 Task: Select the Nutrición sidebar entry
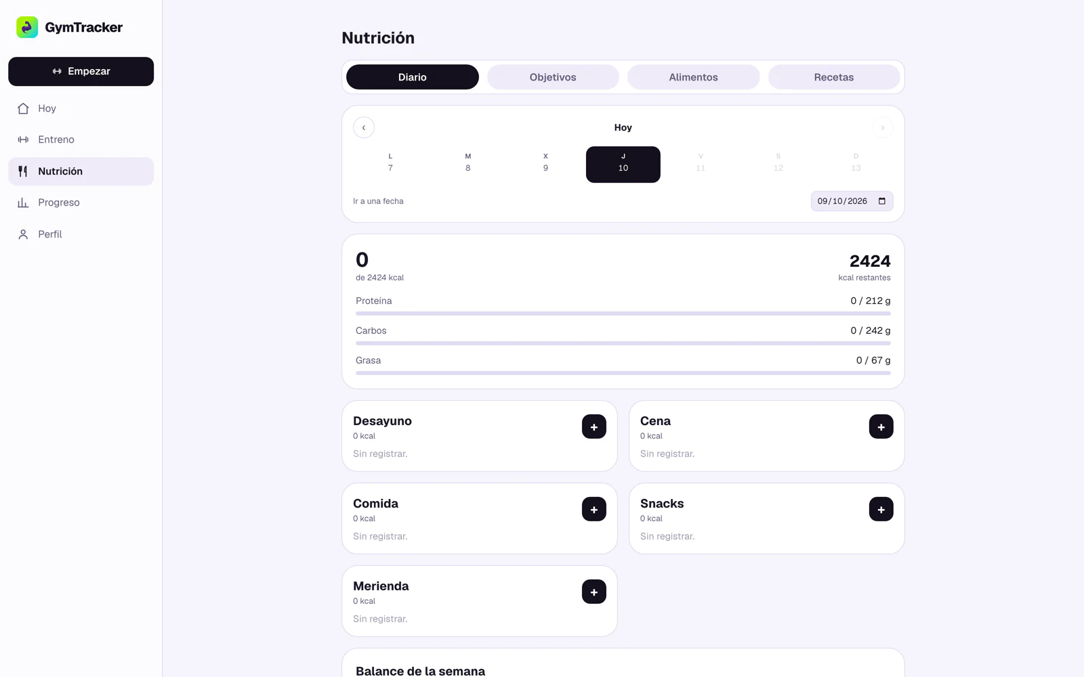[81, 171]
